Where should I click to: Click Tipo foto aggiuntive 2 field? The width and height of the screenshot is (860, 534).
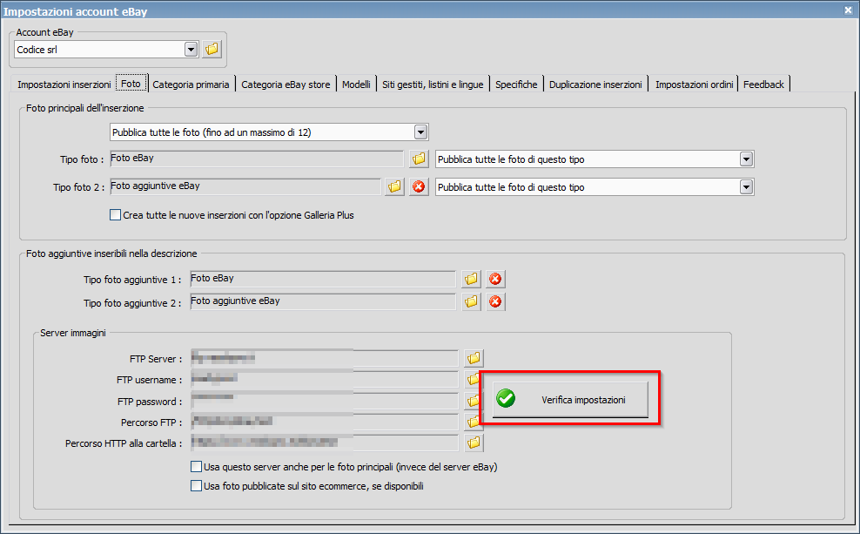pyautogui.click(x=323, y=301)
